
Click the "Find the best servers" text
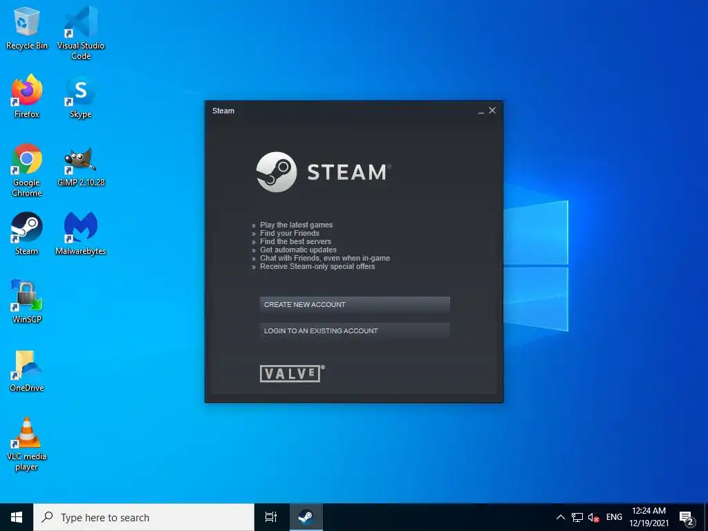coord(295,241)
